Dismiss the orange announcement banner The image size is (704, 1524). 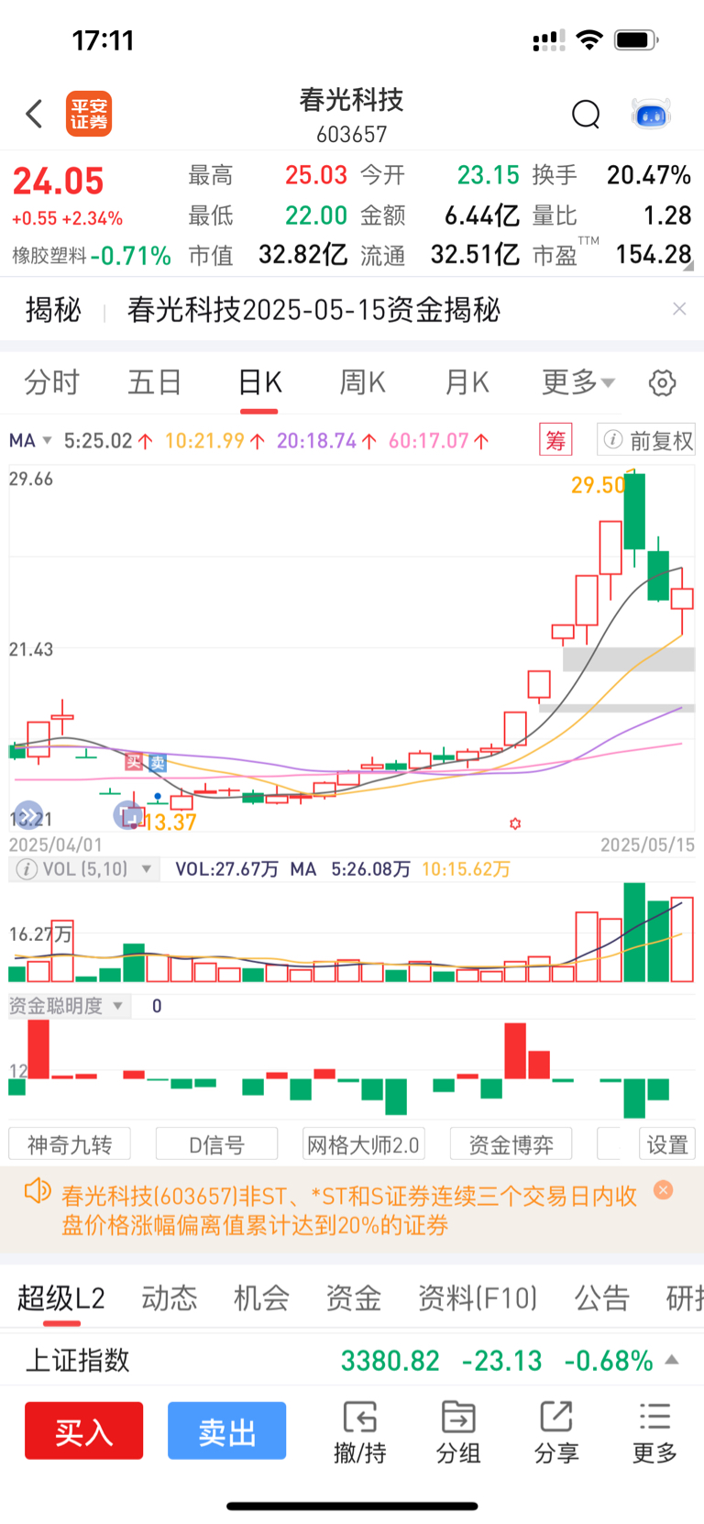pos(664,1189)
